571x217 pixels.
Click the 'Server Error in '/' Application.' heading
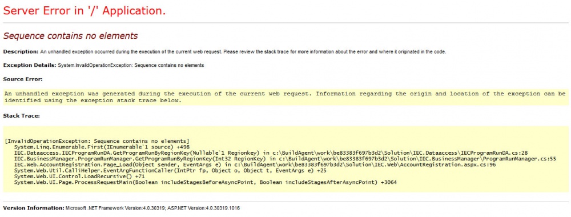[x=85, y=11]
